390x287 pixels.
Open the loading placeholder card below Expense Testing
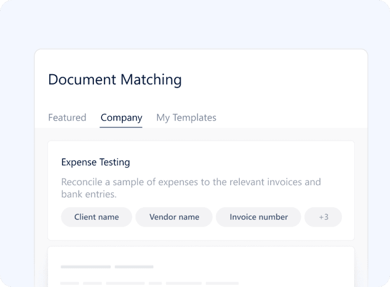(x=201, y=267)
